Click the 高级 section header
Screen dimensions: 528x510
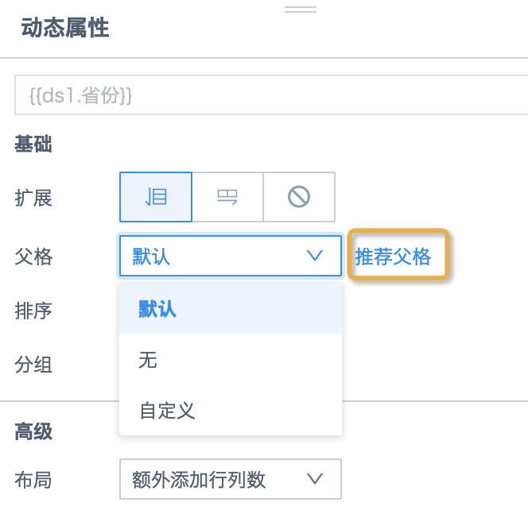click(x=33, y=431)
